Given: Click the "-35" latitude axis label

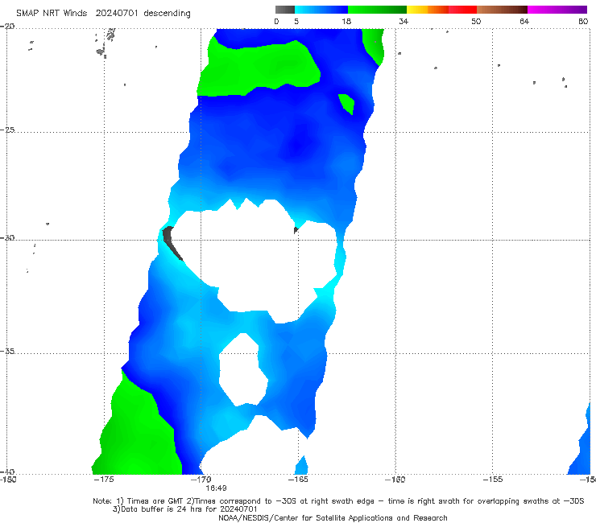Looking at the screenshot, I should tap(7, 352).
